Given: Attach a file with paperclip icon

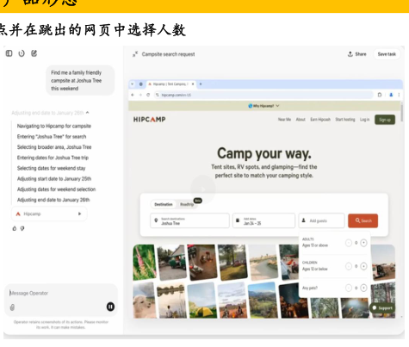Looking at the screenshot, I should pyautogui.click(x=12, y=307).
